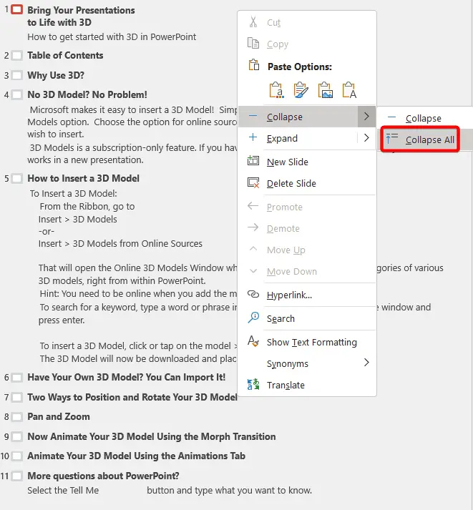Screen dimensions: 473x510
Task: Click the Cut menu entry label
Action: pos(273,22)
